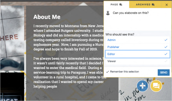
Task: Click the comment text 'Can you elaborate on this?'
Action: click(131, 13)
